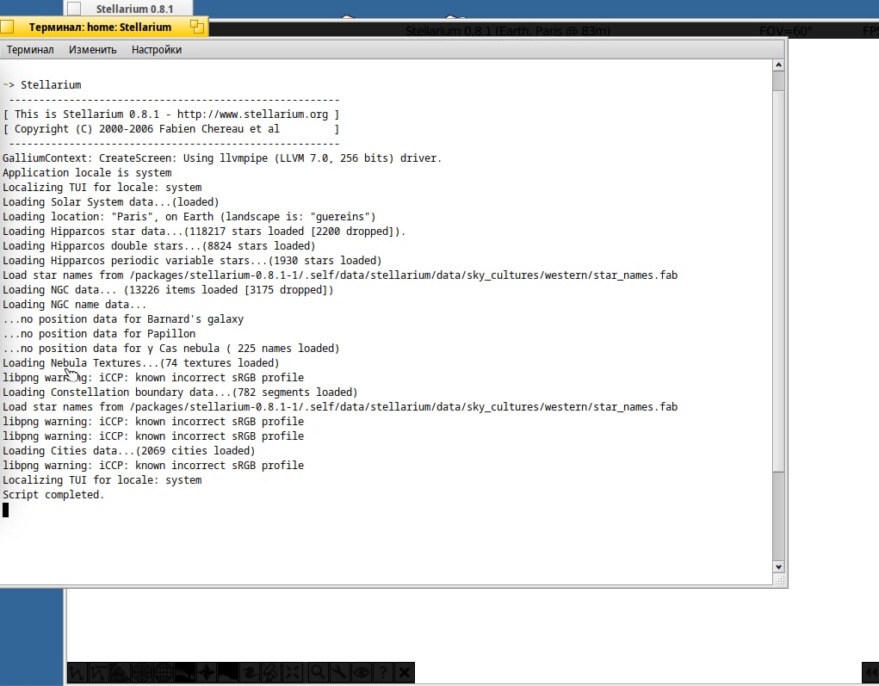
Task: Click the 'Loading Nebula Textures' line
Action: (x=140, y=362)
